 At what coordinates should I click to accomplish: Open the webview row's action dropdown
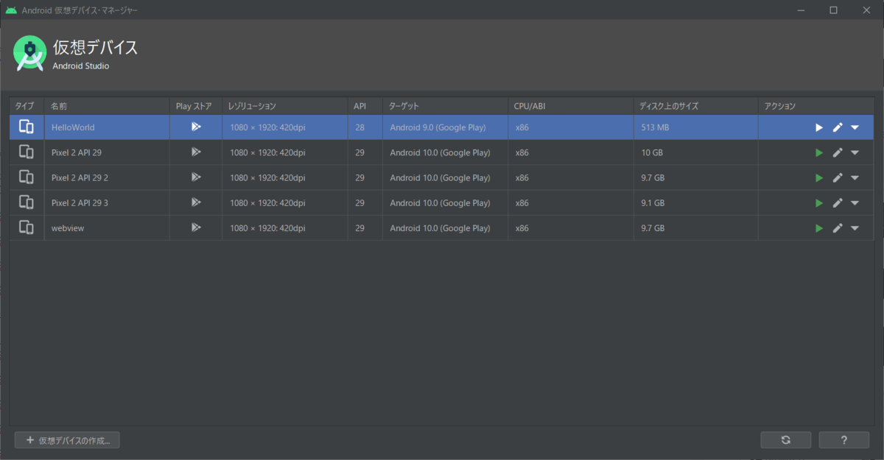(x=855, y=228)
